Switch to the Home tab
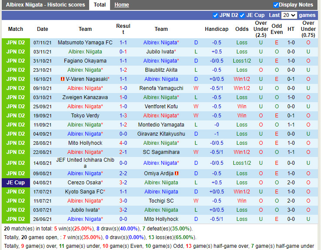Screen dimensions: 321x250 point(122,5)
